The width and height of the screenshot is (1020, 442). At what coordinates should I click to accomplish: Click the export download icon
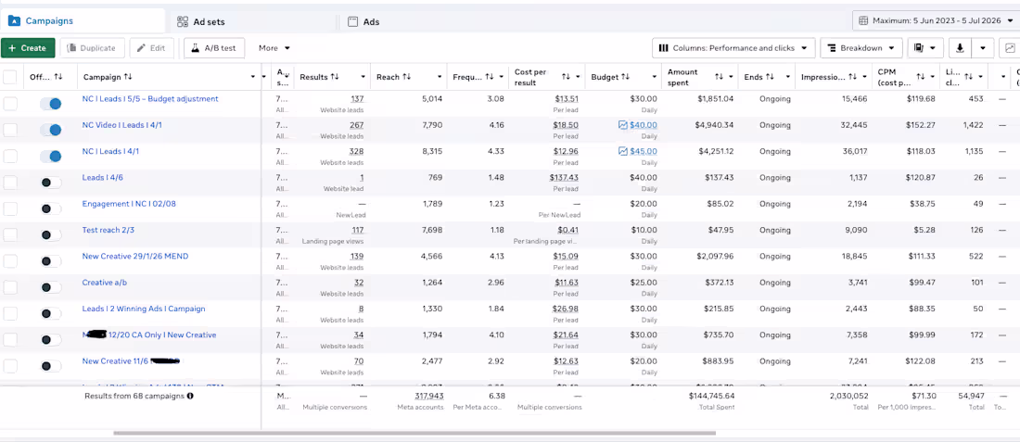(960, 48)
